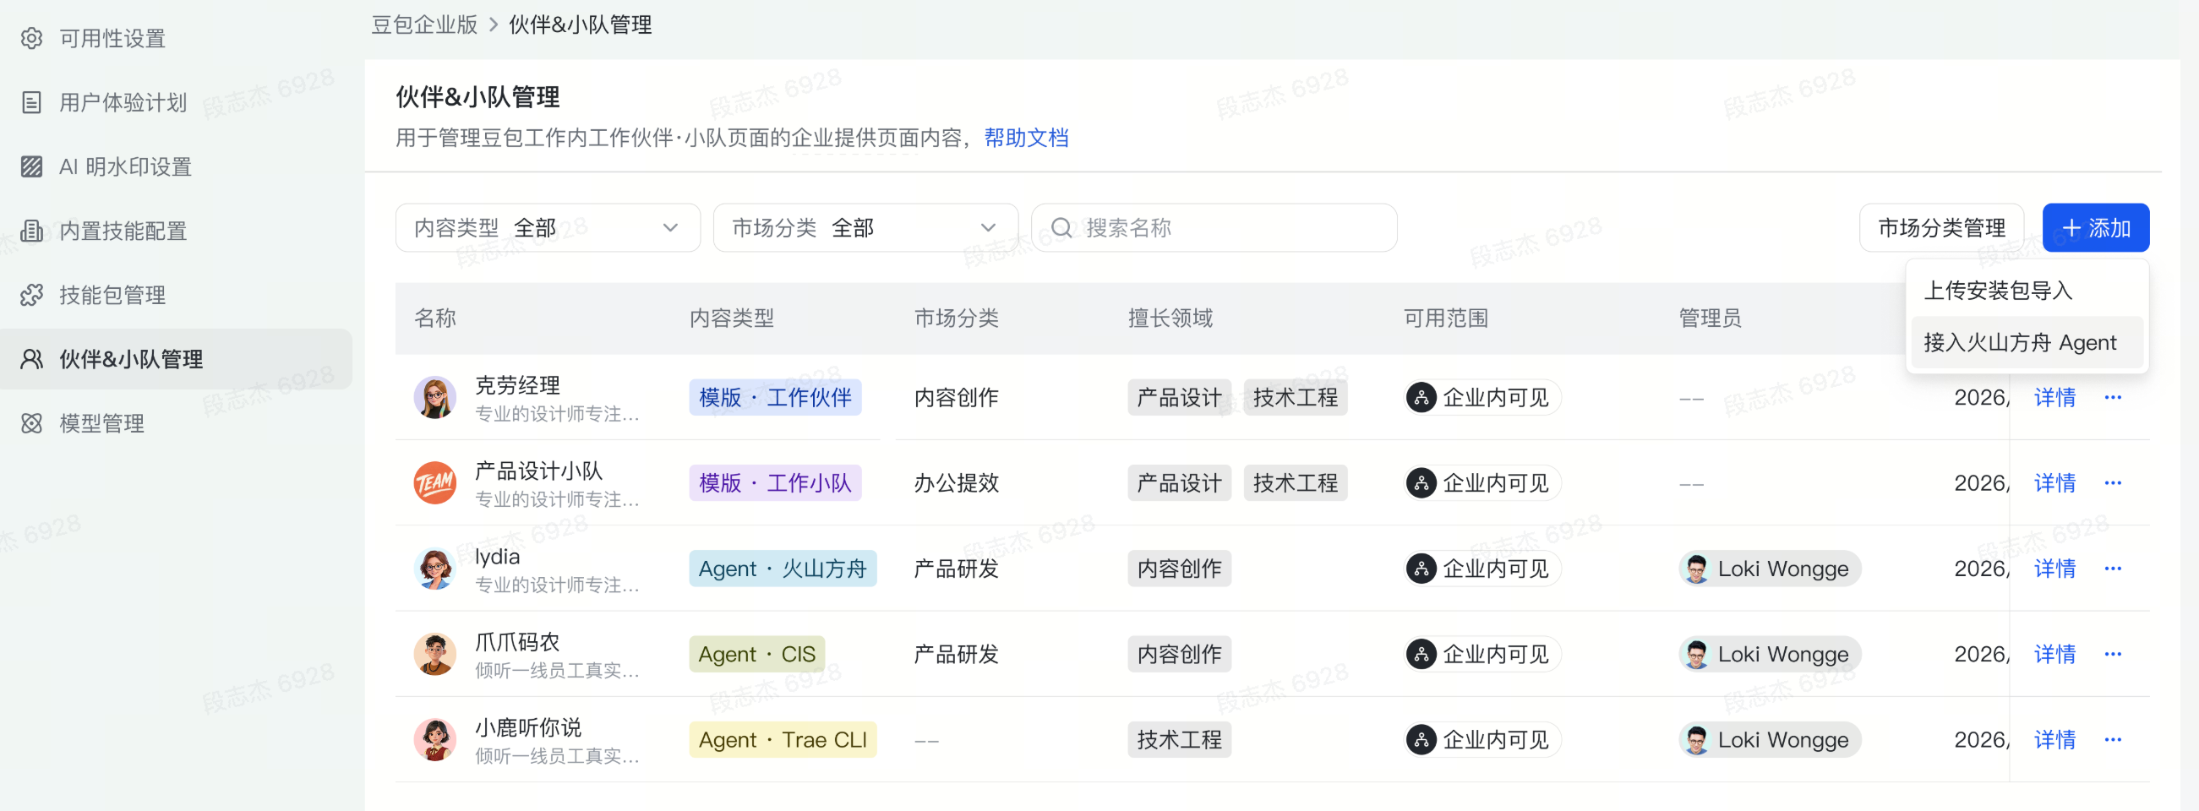This screenshot has width=2199, height=811.
Task: Expand the 市场分类 filter dropdown
Action: (865, 228)
